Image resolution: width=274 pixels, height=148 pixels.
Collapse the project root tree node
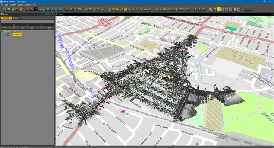(1, 32)
